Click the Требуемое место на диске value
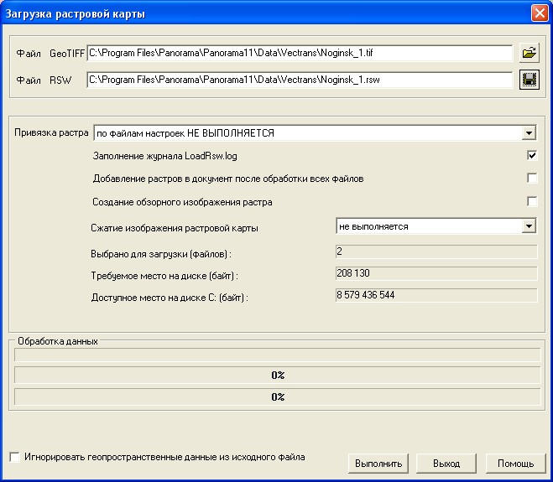 (435, 273)
